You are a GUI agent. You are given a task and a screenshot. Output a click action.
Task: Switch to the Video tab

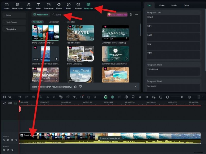click(162, 5)
